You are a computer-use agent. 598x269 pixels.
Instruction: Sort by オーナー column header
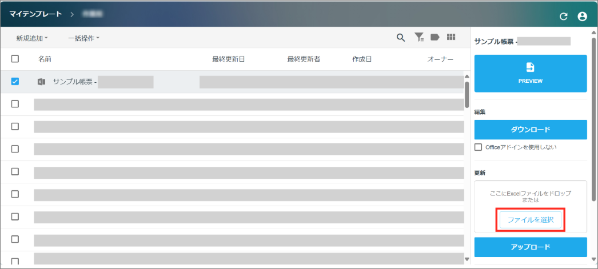click(x=440, y=59)
